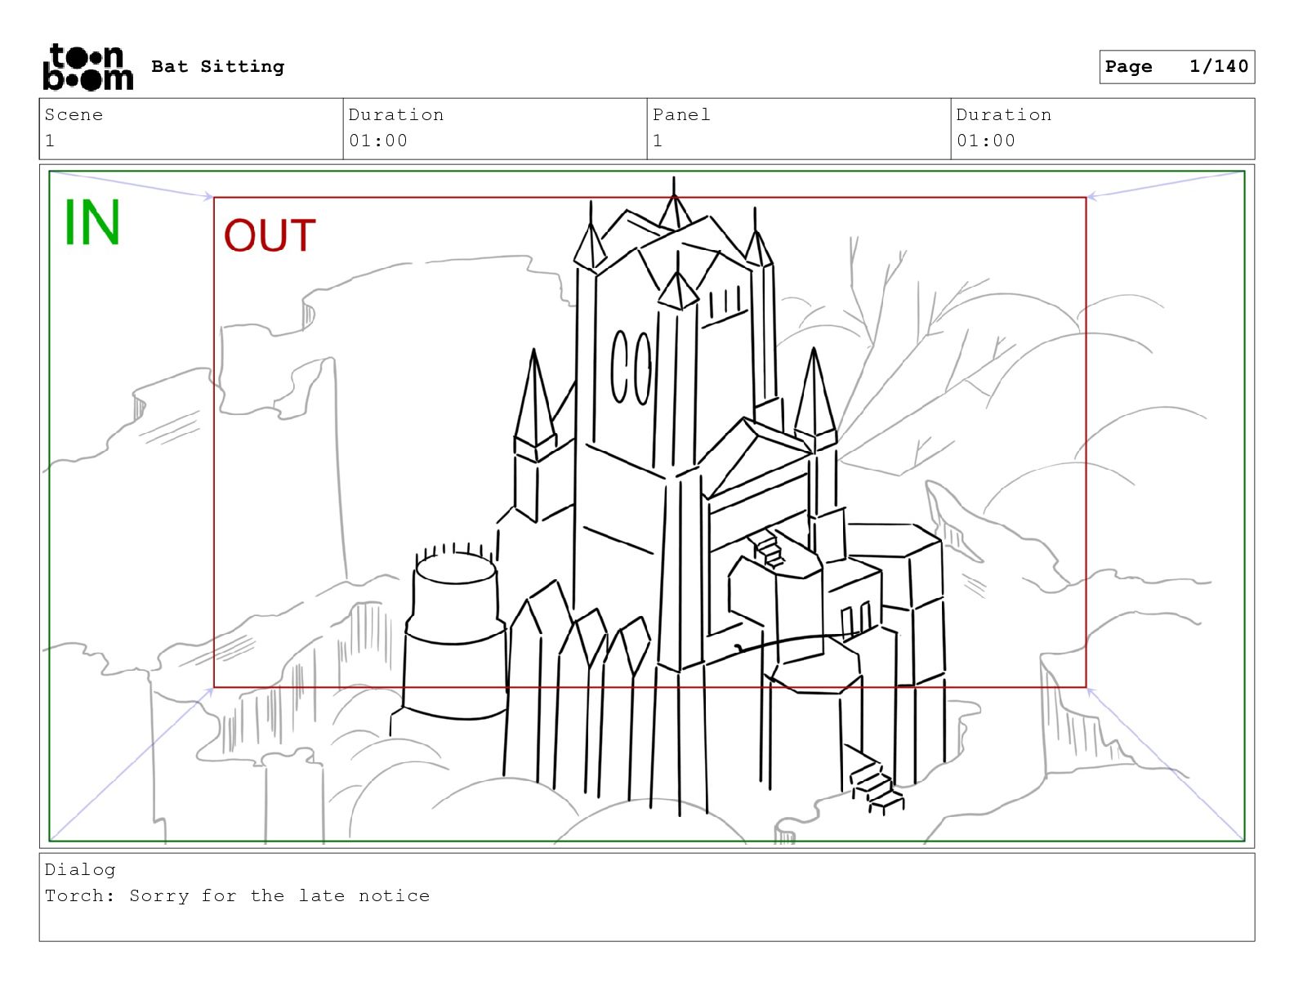Click the green 'IN' camera label
1294x1000 pixels.
92,223
